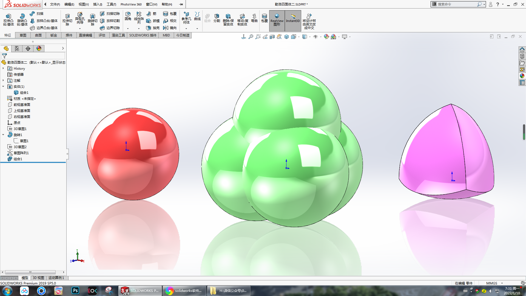Click the 将设计树由英文改成中文 button
526x296 pixels.
tap(309, 21)
